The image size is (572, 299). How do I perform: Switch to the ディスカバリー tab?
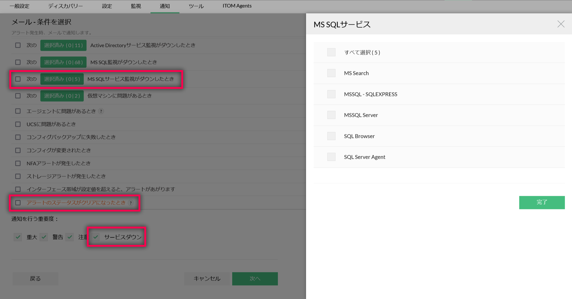(x=65, y=6)
